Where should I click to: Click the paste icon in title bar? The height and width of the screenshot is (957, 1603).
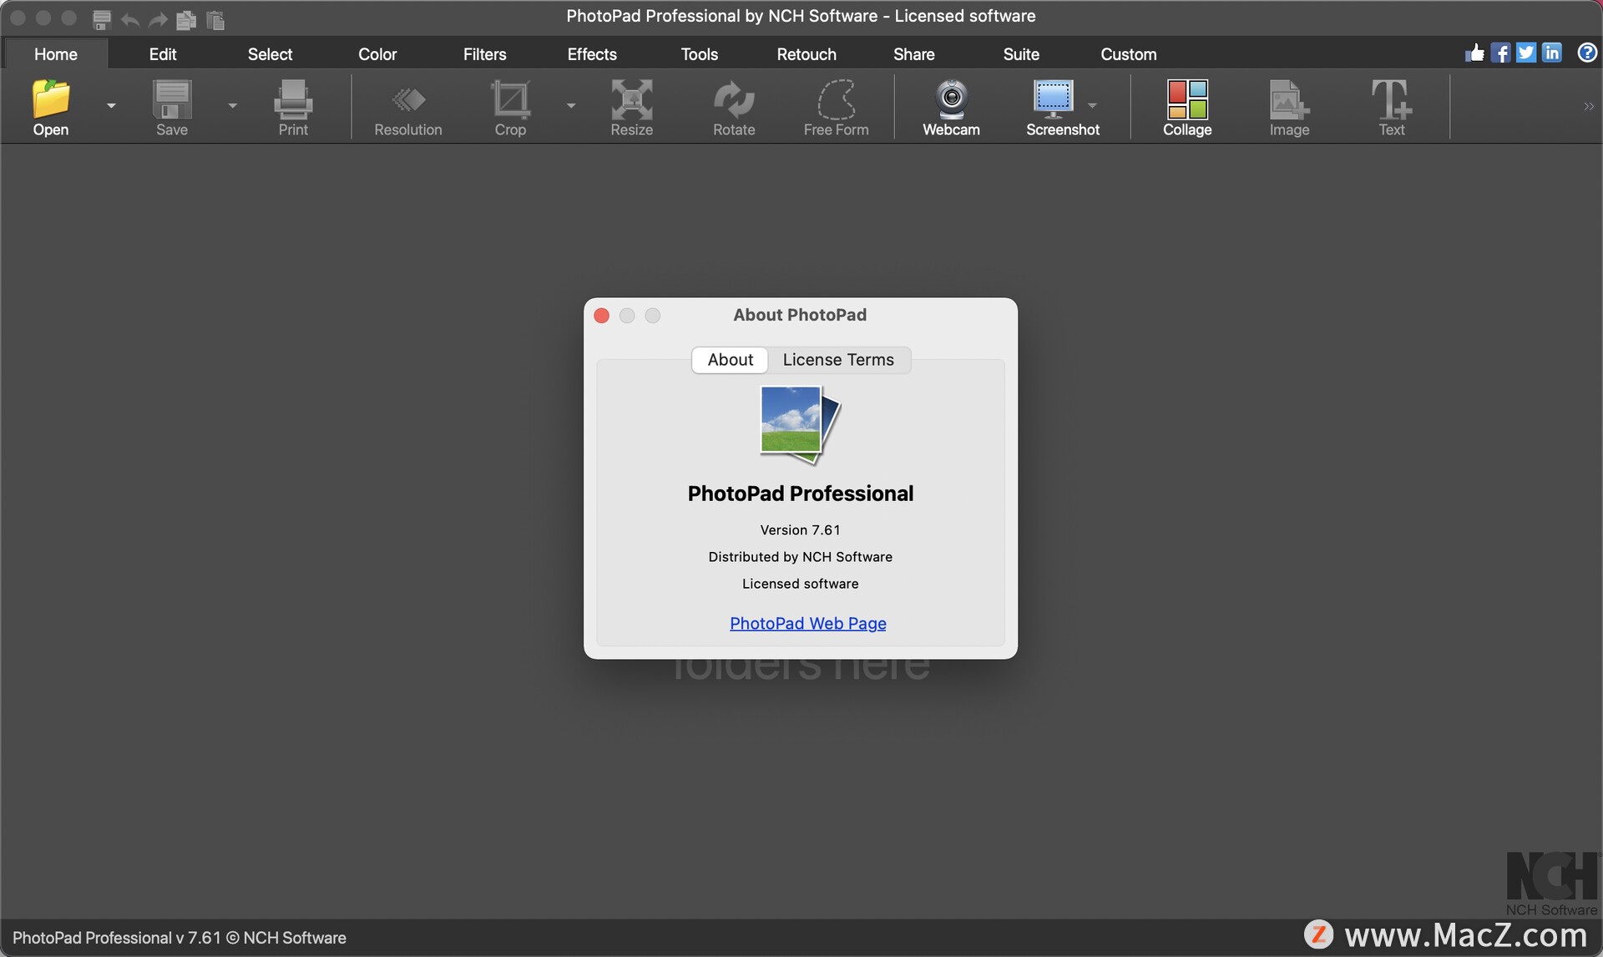[215, 19]
